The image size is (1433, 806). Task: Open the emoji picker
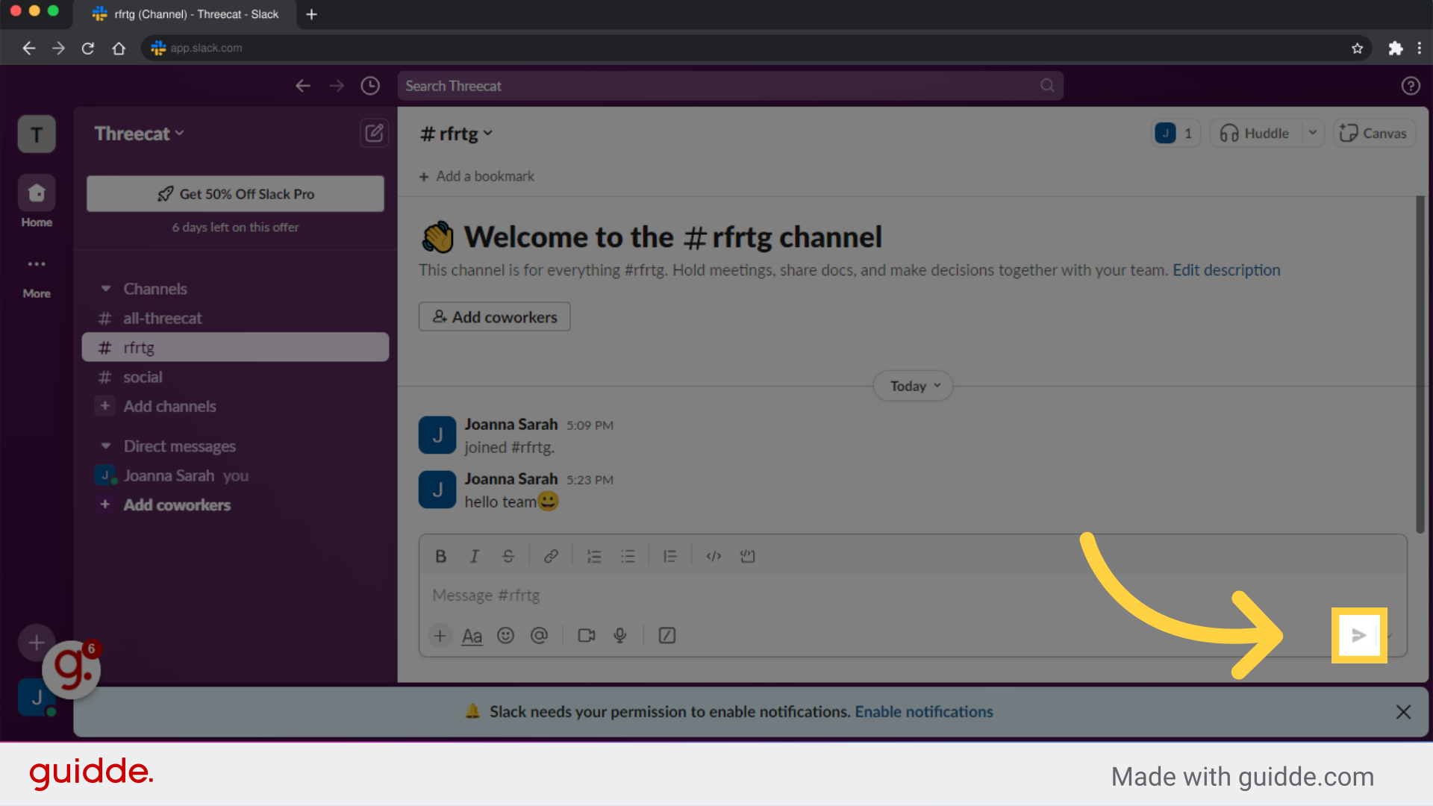(505, 635)
